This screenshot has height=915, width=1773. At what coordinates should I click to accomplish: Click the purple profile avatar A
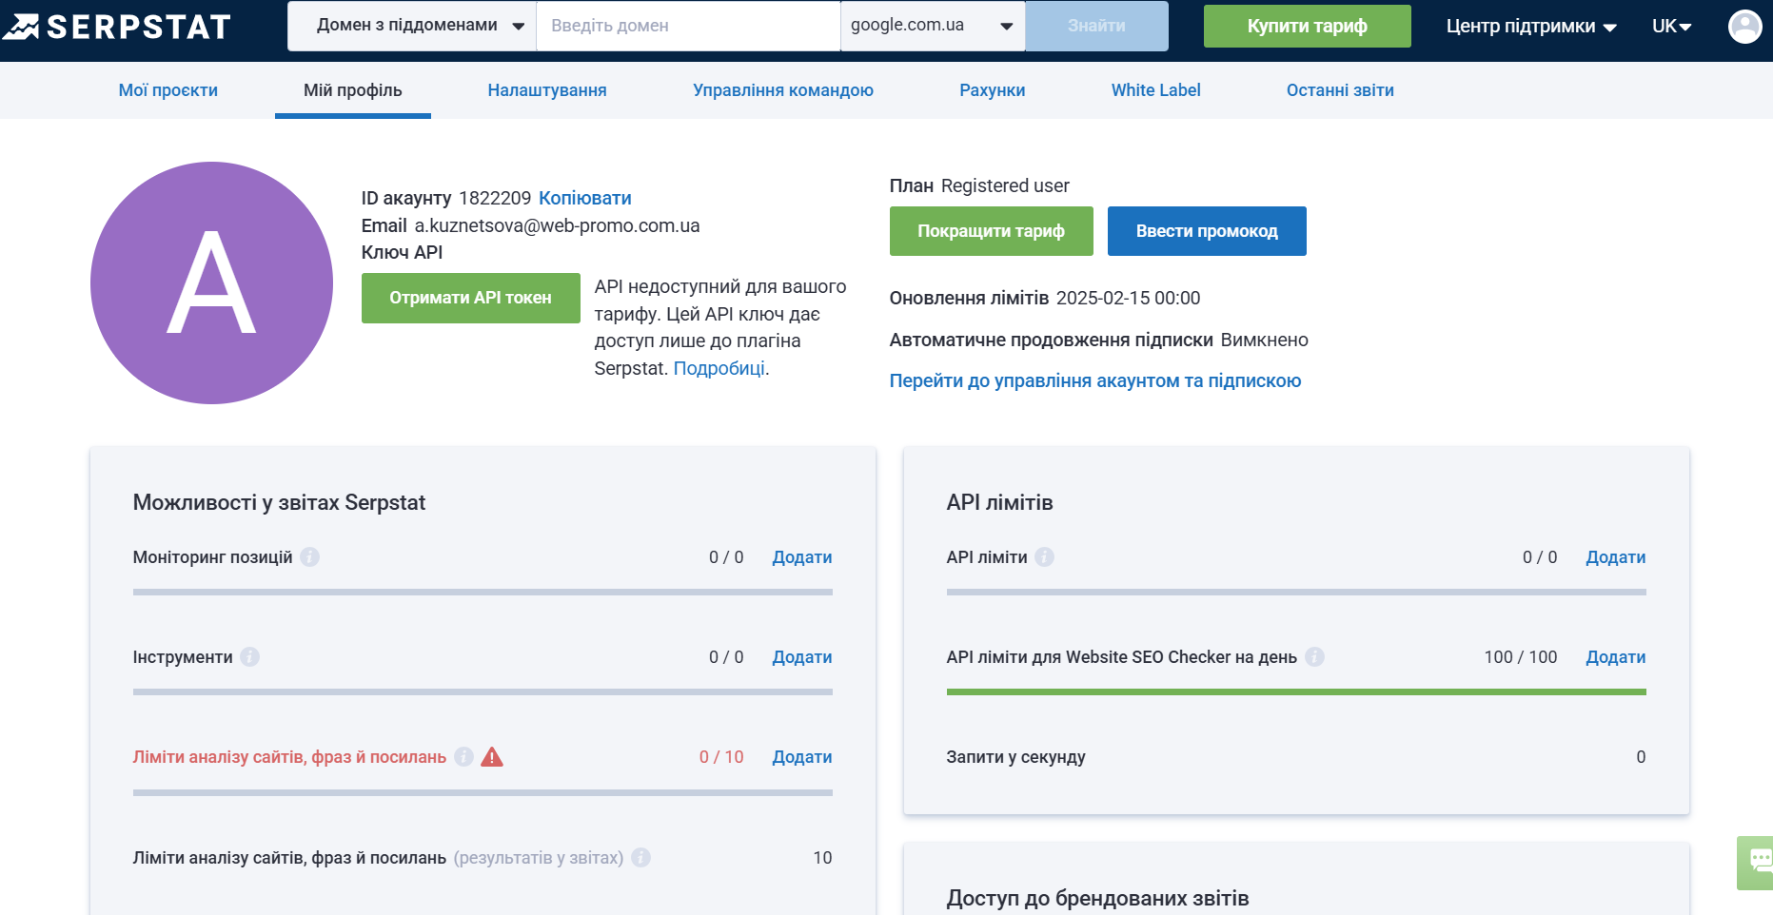pos(211,282)
